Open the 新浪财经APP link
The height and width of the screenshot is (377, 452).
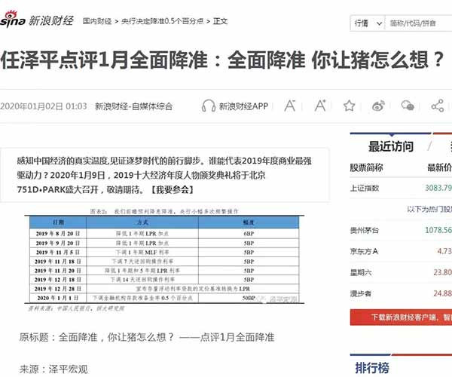pyautogui.click(x=243, y=106)
